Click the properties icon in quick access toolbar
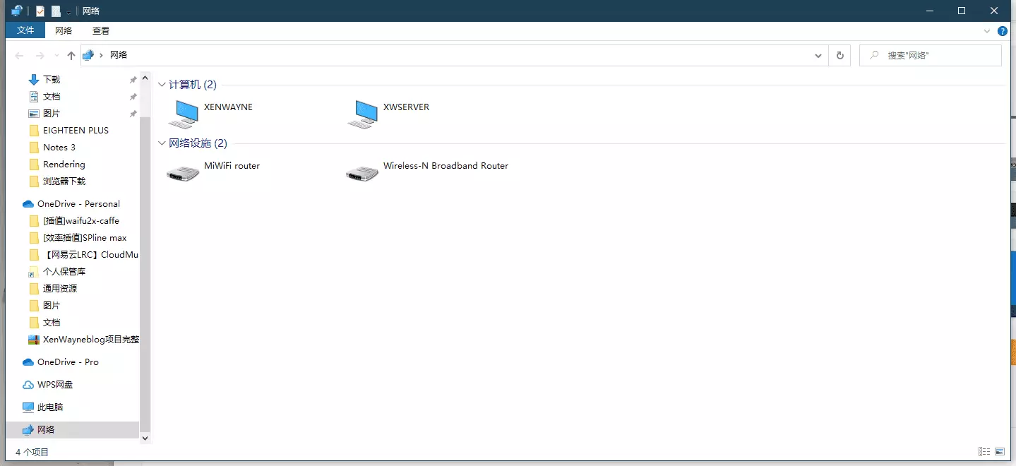1016x466 pixels. [40, 11]
